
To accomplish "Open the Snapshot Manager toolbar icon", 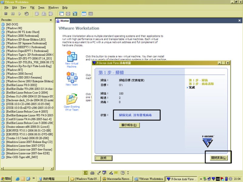I will click(51, 14).
